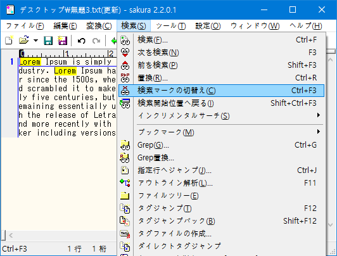Select Grep置換... menu entry
The image size is (337, 256).
tap(221, 158)
